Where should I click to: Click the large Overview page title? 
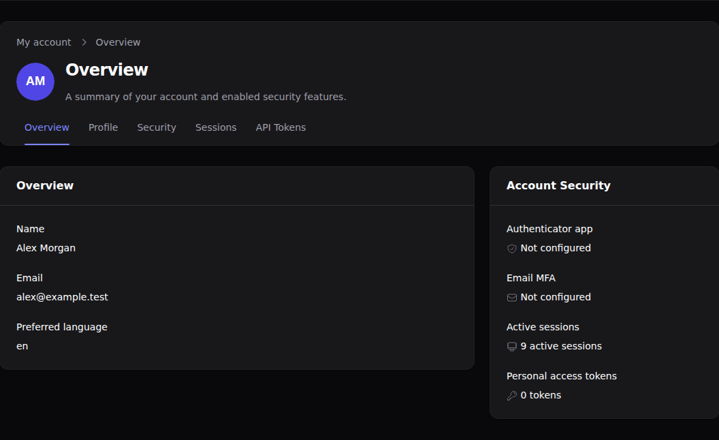click(107, 69)
